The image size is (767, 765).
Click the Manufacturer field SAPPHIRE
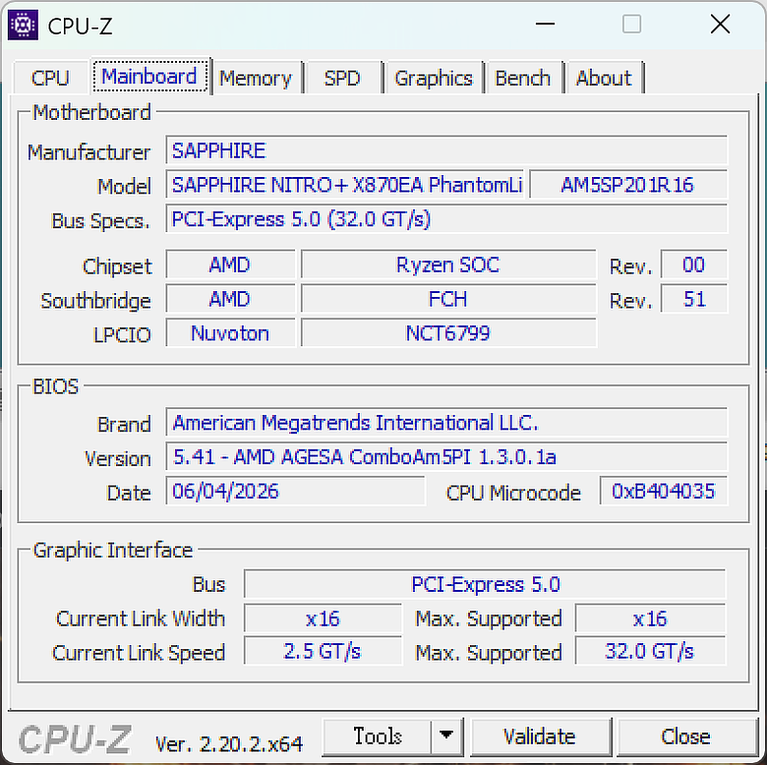click(446, 150)
